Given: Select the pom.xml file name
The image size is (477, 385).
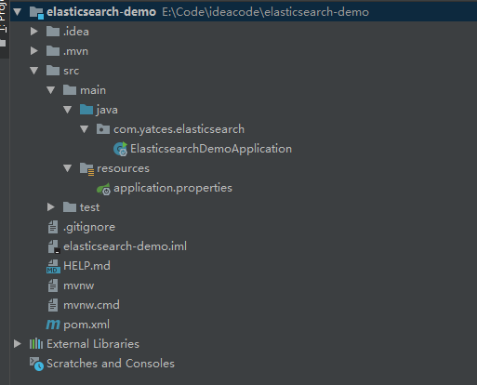Looking at the screenshot, I should (x=86, y=325).
